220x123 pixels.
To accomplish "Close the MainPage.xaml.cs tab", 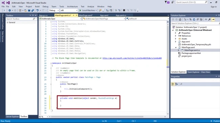I will (76, 15).
